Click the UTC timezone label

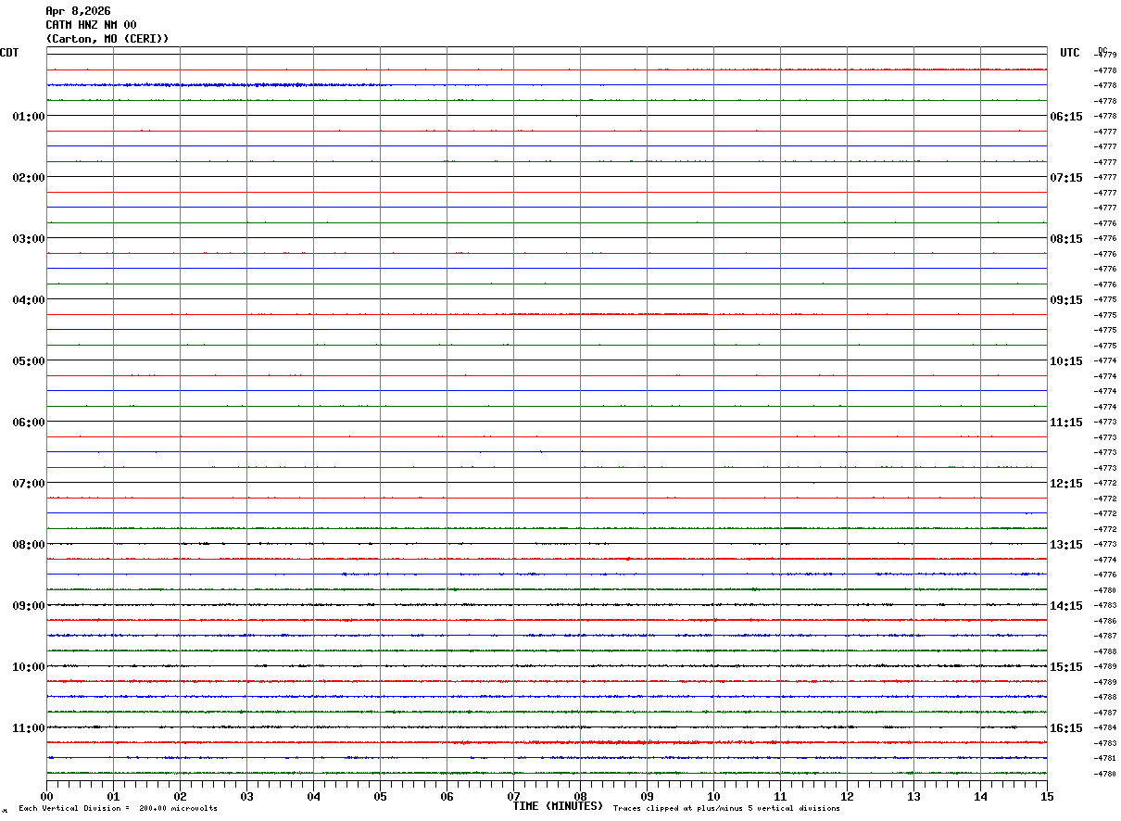[x=1070, y=53]
